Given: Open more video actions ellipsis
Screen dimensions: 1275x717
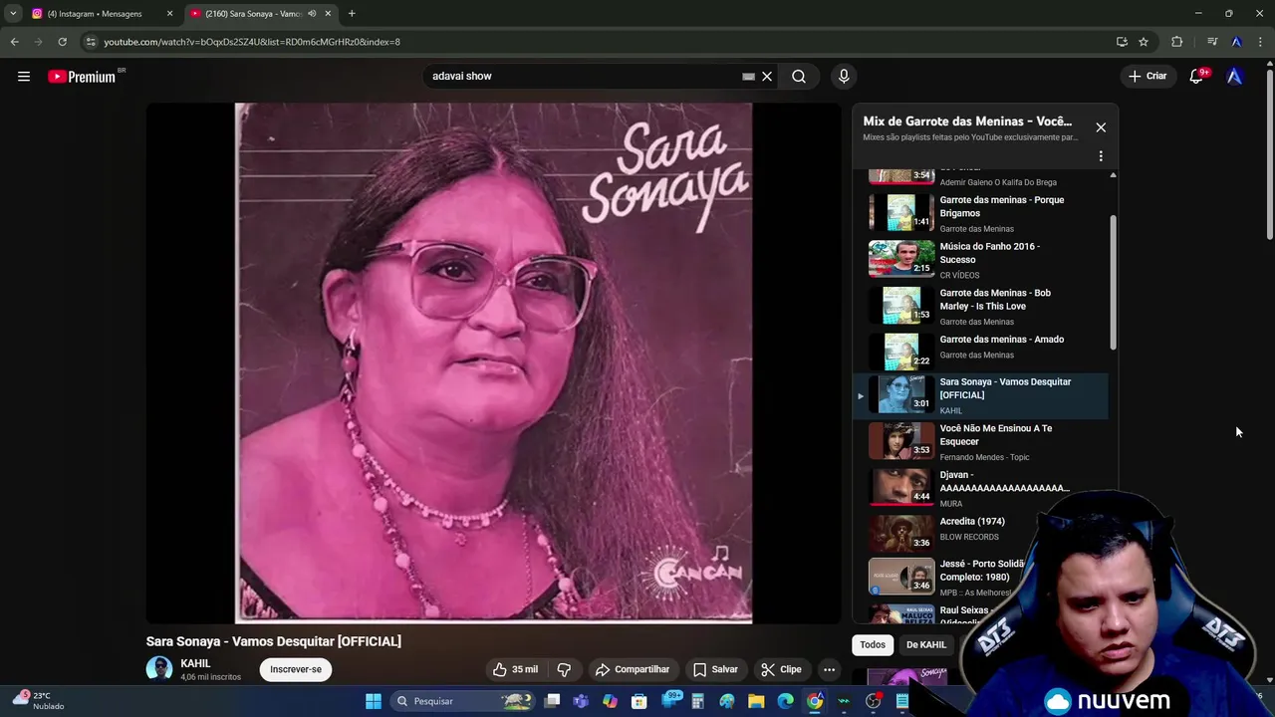Looking at the screenshot, I should (x=829, y=669).
